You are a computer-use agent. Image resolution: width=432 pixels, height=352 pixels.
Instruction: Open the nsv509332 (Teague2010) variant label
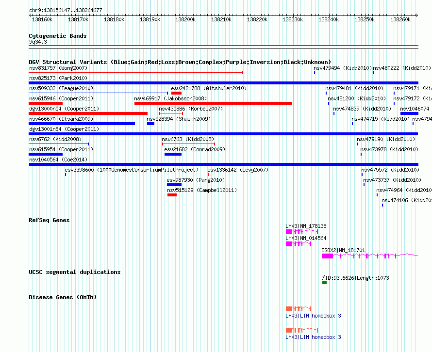click(x=61, y=88)
